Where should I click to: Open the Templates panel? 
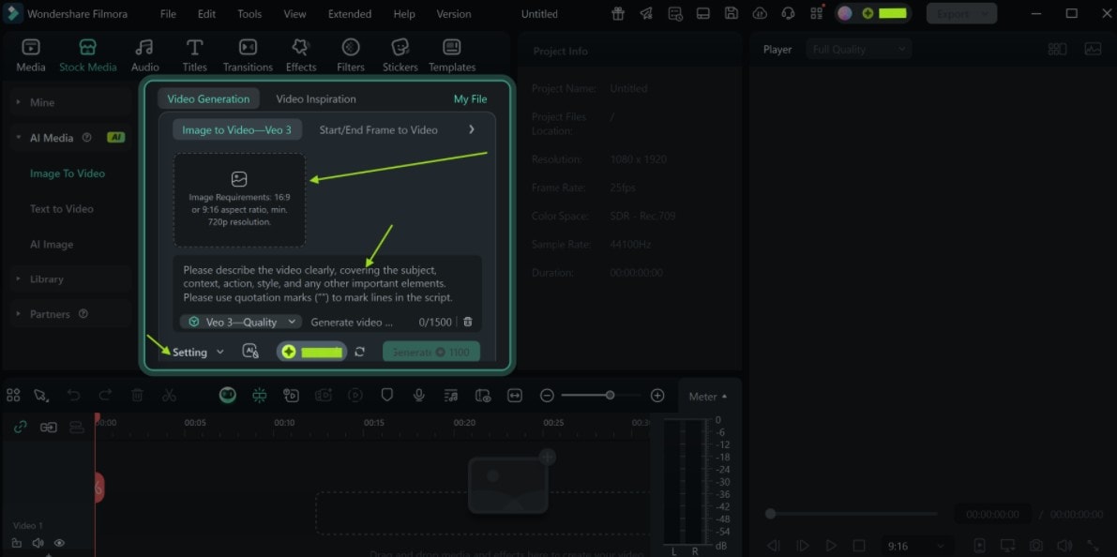(451, 53)
